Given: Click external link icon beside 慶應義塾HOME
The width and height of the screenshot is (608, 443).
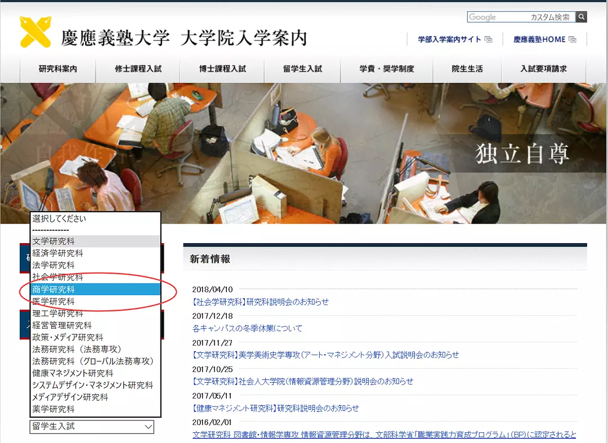Looking at the screenshot, I should (571, 39).
